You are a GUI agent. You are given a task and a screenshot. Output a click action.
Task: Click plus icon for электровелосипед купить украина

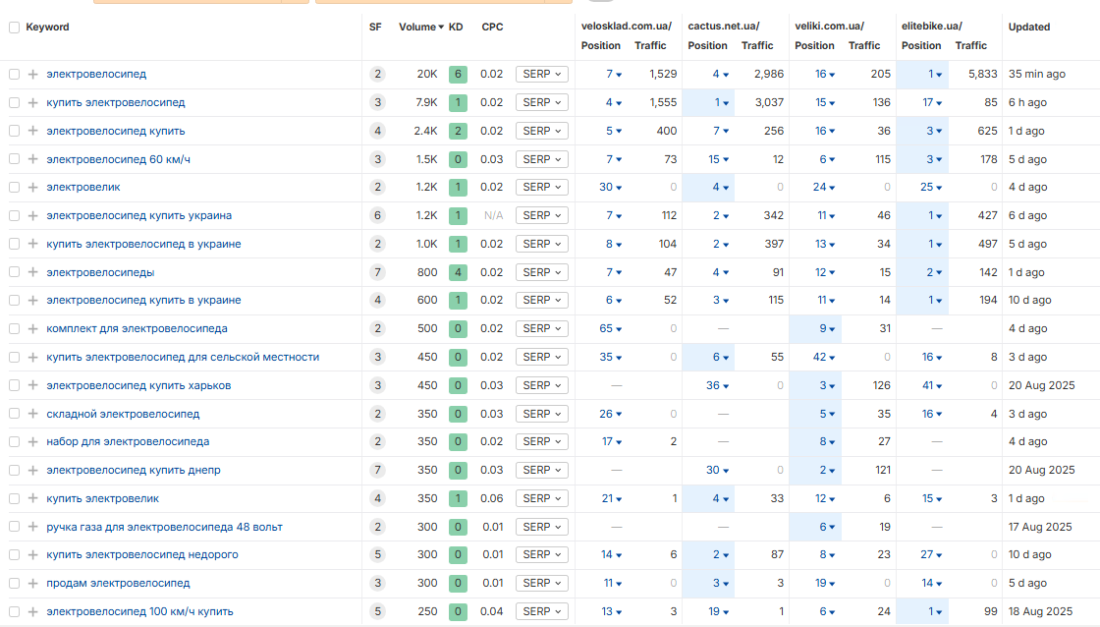(x=33, y=215)
